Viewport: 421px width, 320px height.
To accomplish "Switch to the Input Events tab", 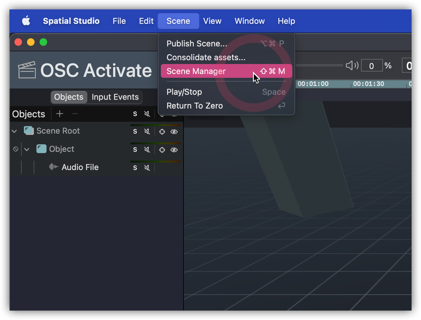I will click(x=115, y=97).
